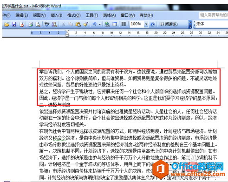228x182 pixels.
Task: Click the text 总之,经济学产生于稀缺性
Action: tap(66, 92)
